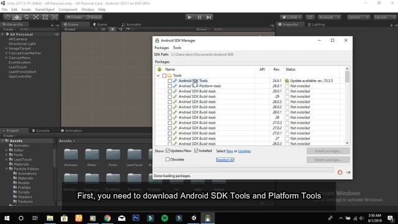Open the Shaded draw mode dropdown
This screenshot has height=224, width=398.
[x=80, y=29]
